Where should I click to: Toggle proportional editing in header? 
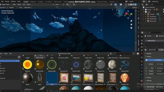coord(74,5)
